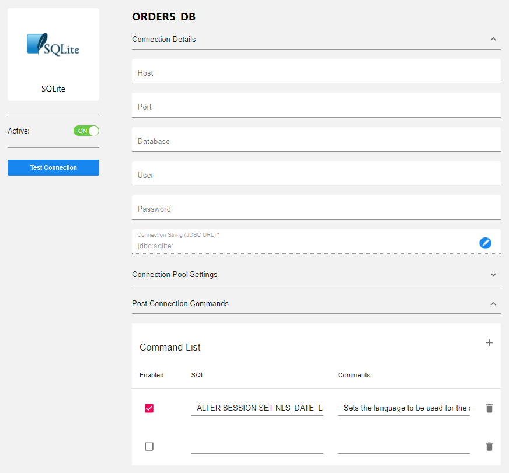Delete the empty command row
Image resolution: width=509 pixels, height=473 pixels.
(x=489, y=446)
